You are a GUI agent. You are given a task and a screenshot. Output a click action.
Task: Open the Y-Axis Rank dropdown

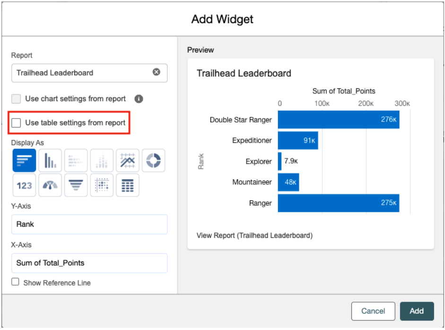[89, 224]
